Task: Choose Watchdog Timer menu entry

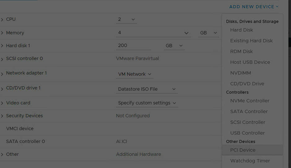Action: coord(250,161)
